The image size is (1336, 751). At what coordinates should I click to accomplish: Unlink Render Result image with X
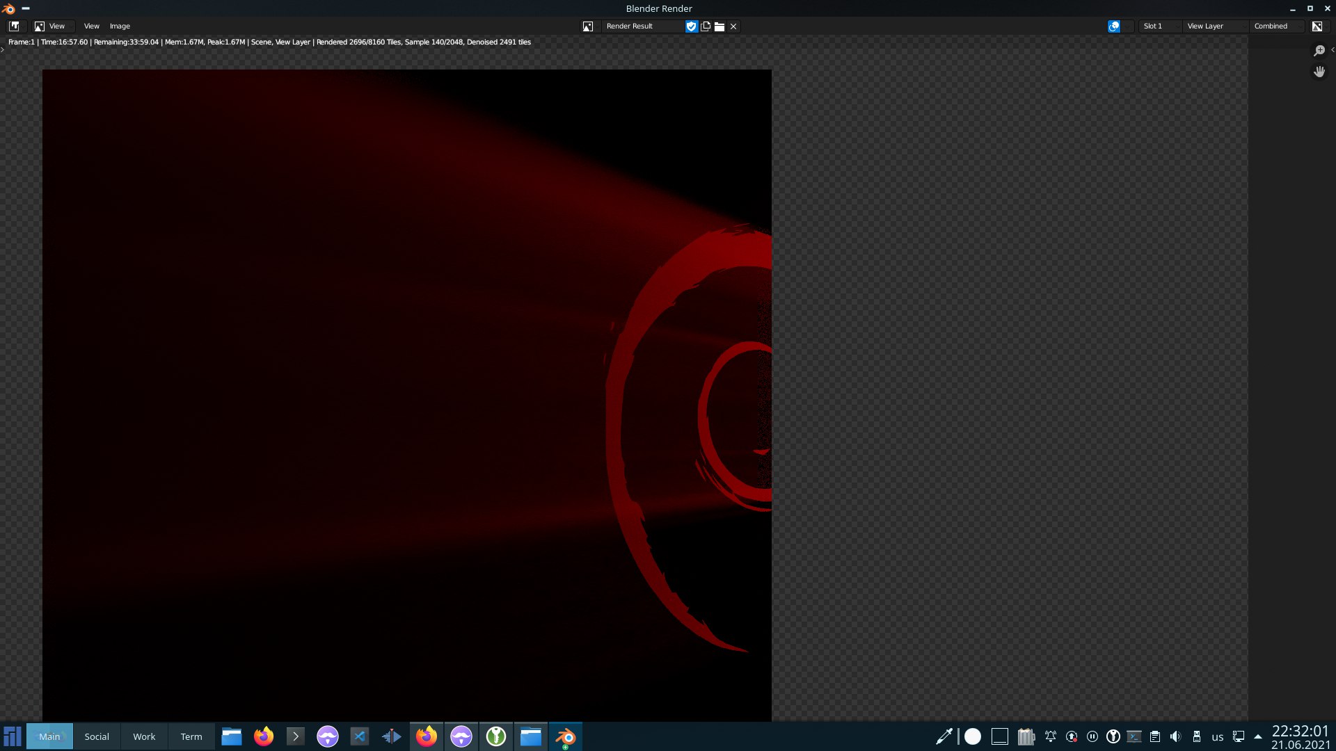point(733,26)
